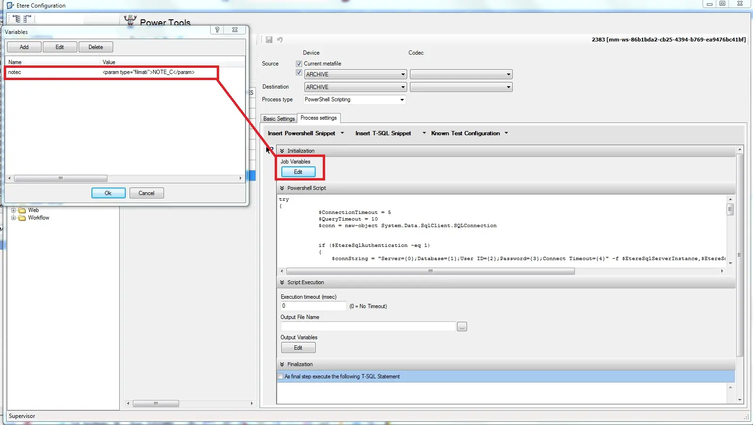Image resolution: width=753 pixels, height=425 pixels.
Task: Click the Web folder icon
Action: point(22,210)
